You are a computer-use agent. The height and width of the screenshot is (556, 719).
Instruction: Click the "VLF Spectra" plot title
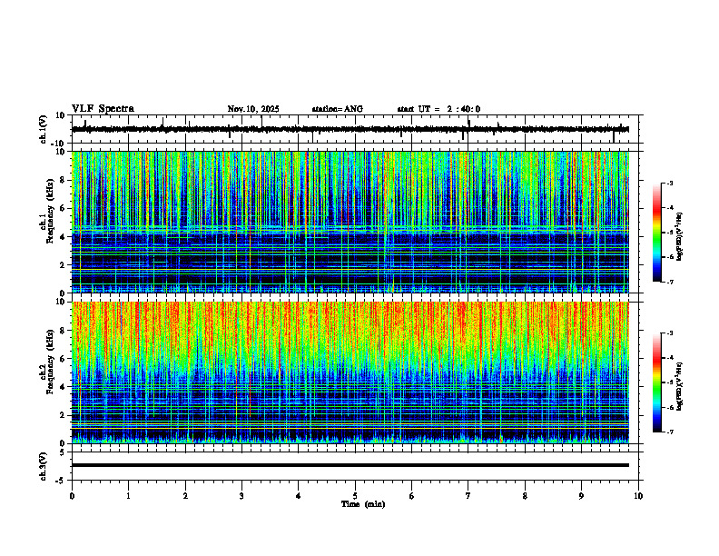[x=103, y=109]
